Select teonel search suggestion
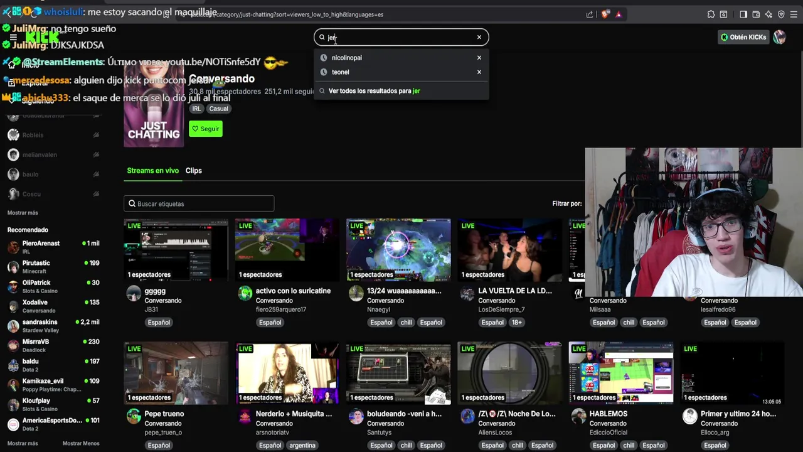Image resolution: width=803 pixels, height=452 pixels. click(x=401, y=72)
